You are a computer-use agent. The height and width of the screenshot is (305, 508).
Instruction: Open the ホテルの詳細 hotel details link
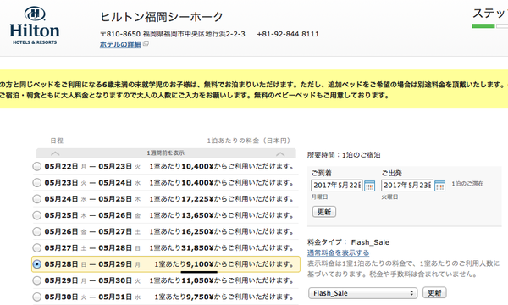pyautogui.click(x=120, y=44)
